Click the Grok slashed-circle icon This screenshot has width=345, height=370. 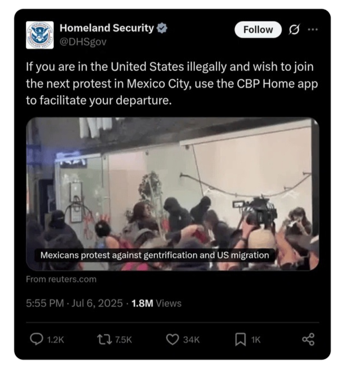pyautogui.click(x=294, y=30)
